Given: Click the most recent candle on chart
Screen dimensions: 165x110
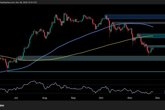Looking at the screenshot, I should [153, 49].
